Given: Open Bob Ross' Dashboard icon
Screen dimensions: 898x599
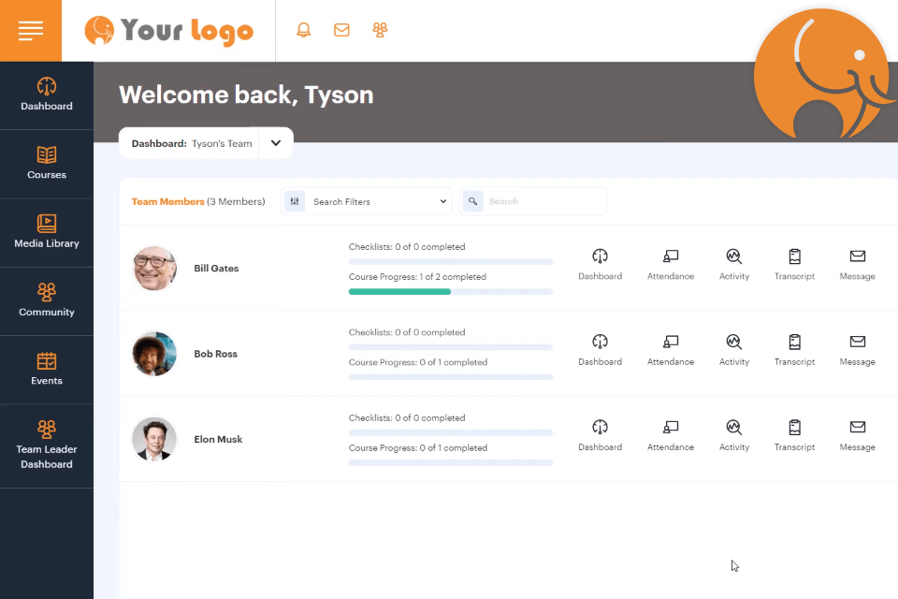Looking at the screenshot, I should 600,350.
